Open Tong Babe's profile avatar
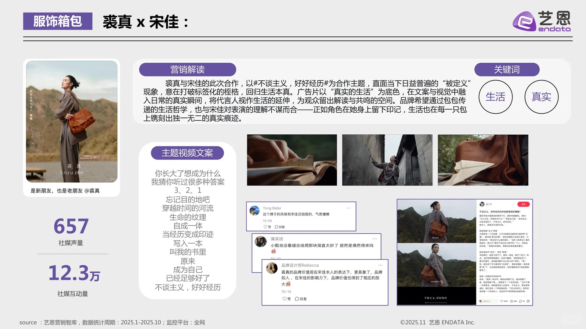This screenshot has height=329, width=586. tap(255, 210)
